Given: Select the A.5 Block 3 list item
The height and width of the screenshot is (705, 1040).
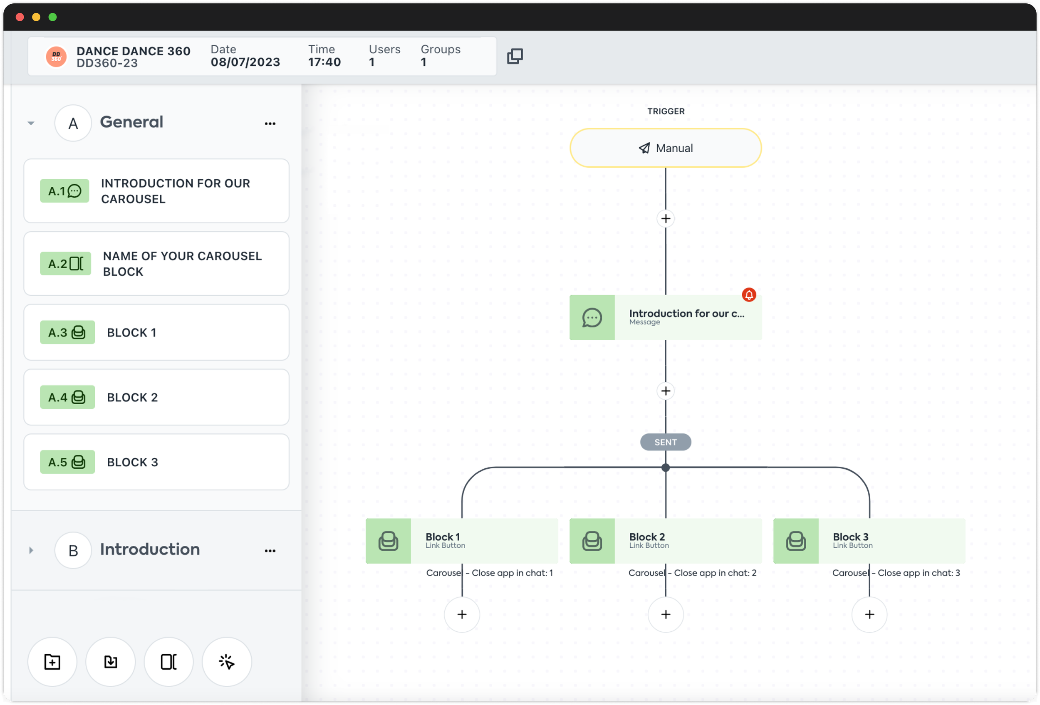Looking at the screenshot, I should click(157, 462).
